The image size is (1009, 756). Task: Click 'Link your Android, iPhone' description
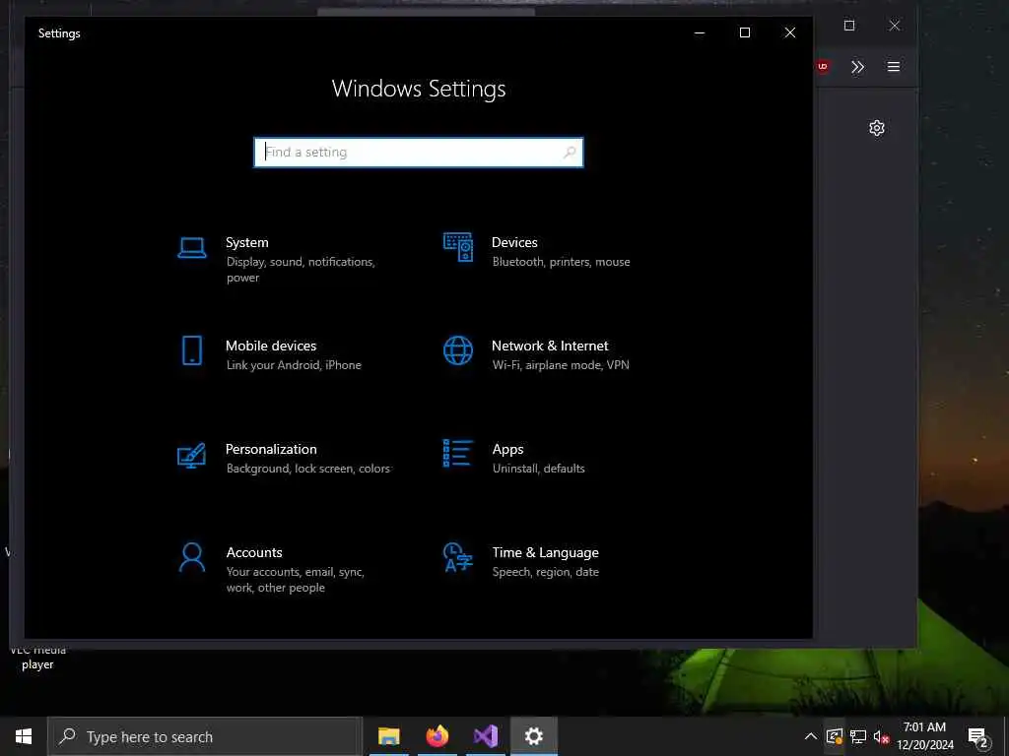click(294, 365)
